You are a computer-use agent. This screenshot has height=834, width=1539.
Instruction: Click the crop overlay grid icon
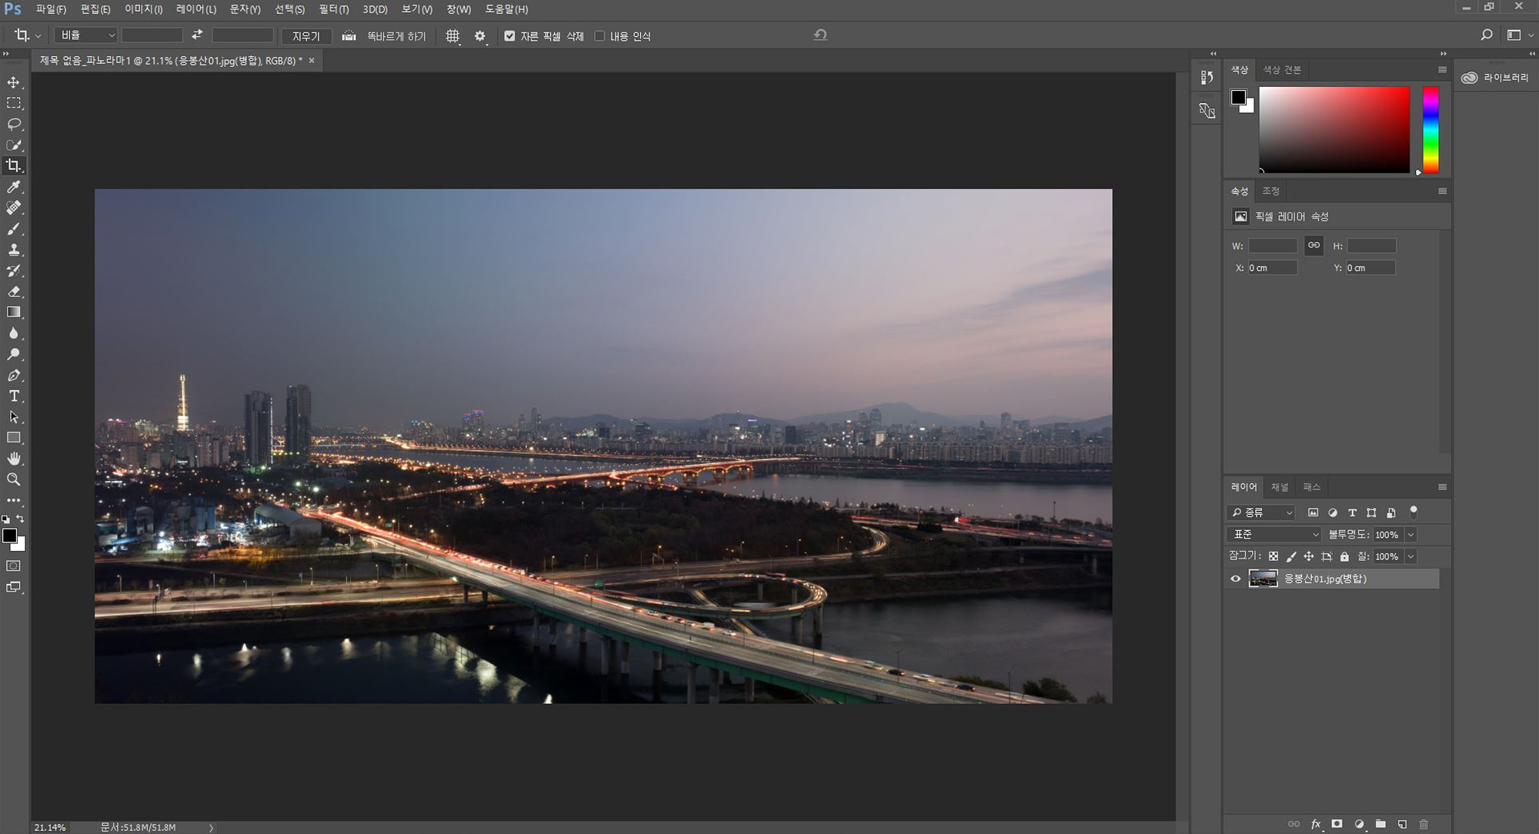coord(452,36)
